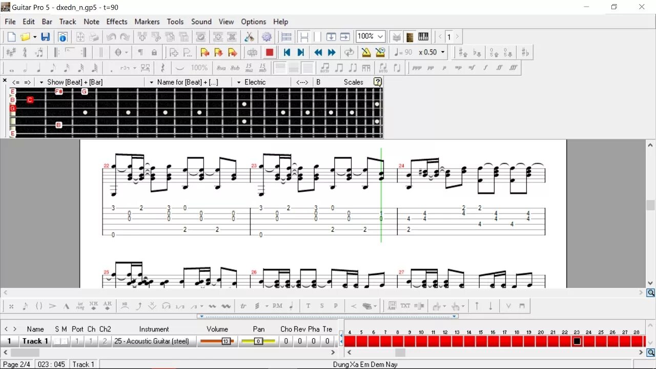Image resolution: width=656 pixels, height=369 pixels.
Task: Create a new file with the blank page icon
Action: pyautogui.click(x=12, y=37)
